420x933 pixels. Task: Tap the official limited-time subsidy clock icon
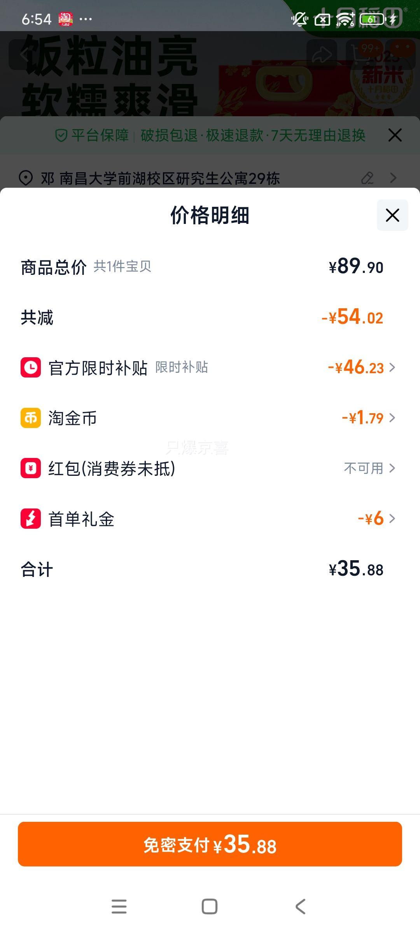pos(31,367)
